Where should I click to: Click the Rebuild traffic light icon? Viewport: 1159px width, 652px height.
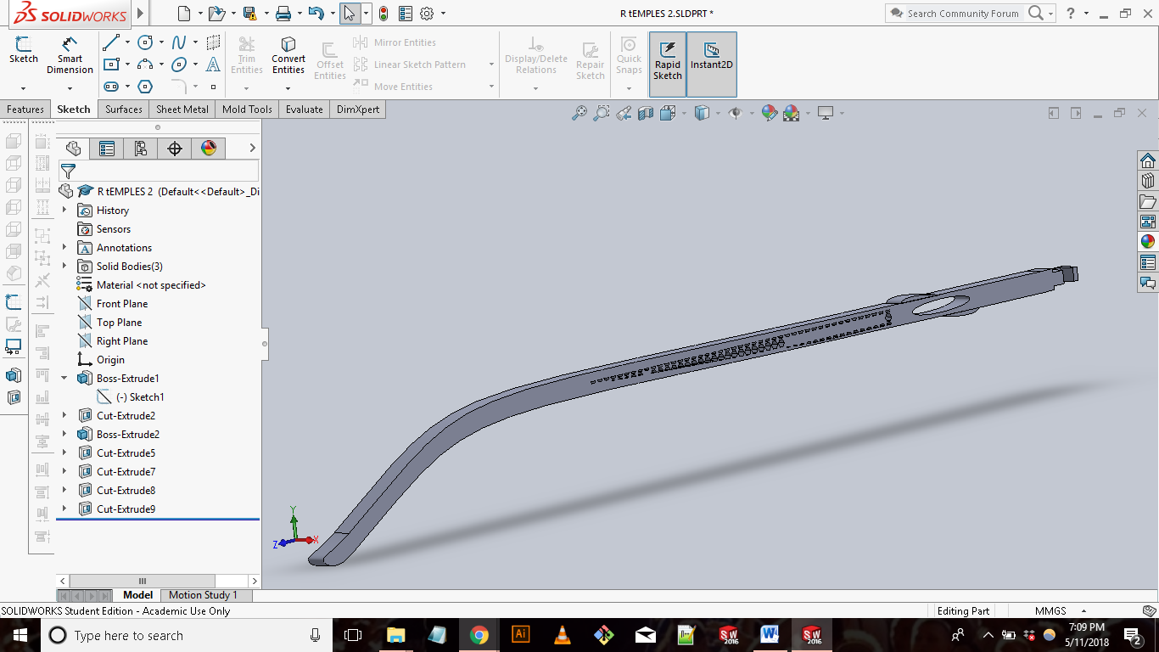pos(384,14)
